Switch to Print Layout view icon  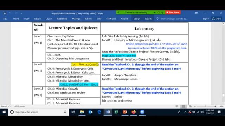click(x=184, y=106)
